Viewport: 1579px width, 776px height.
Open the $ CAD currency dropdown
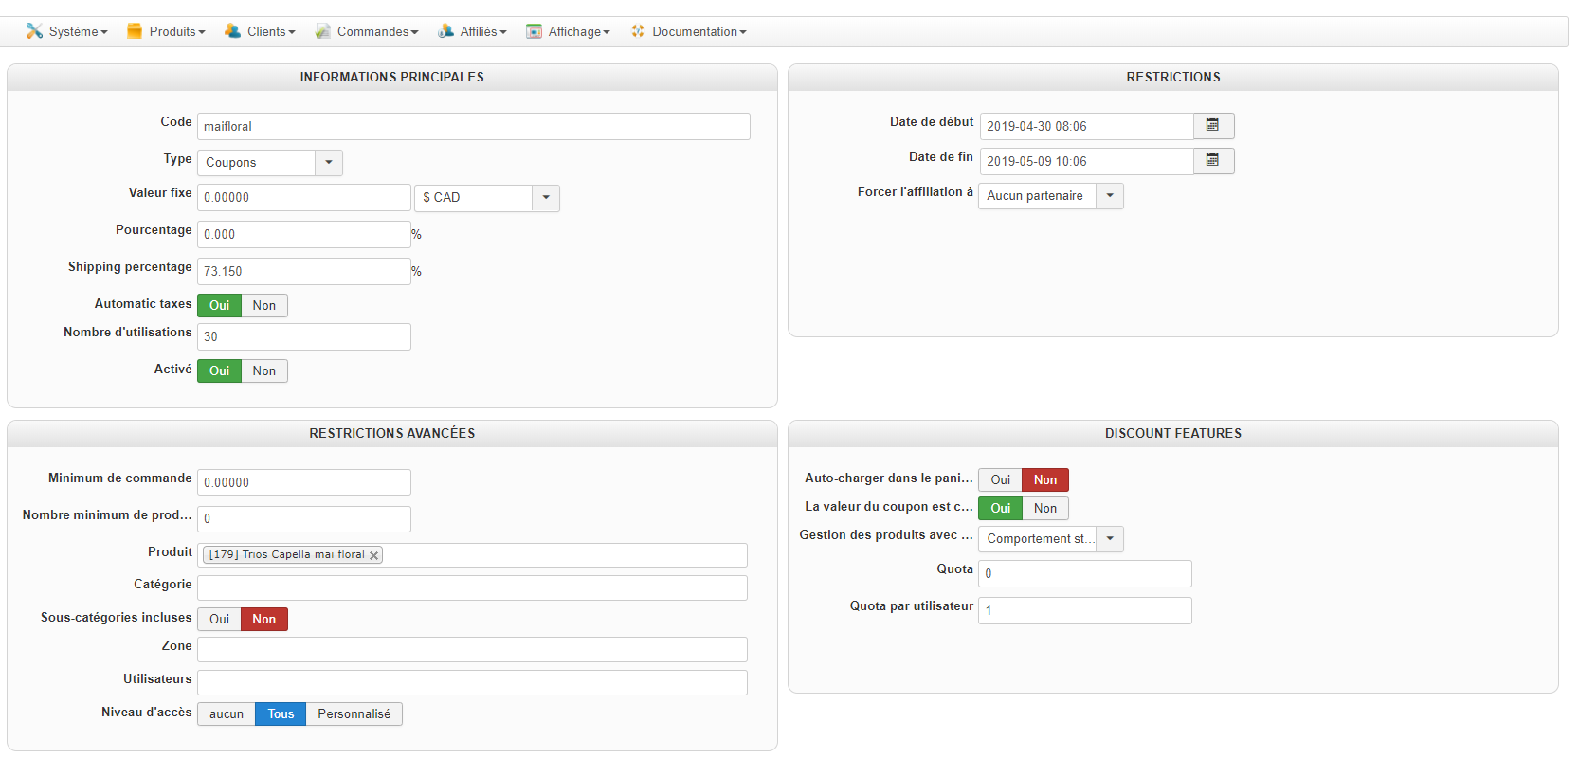(487, 198)
